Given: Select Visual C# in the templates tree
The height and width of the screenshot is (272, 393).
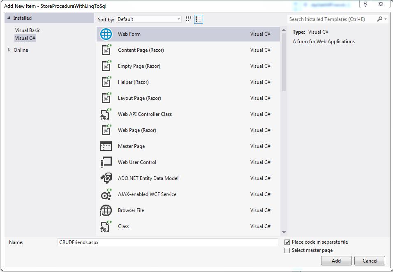Looking at the screenshot, I should (25, 38).
